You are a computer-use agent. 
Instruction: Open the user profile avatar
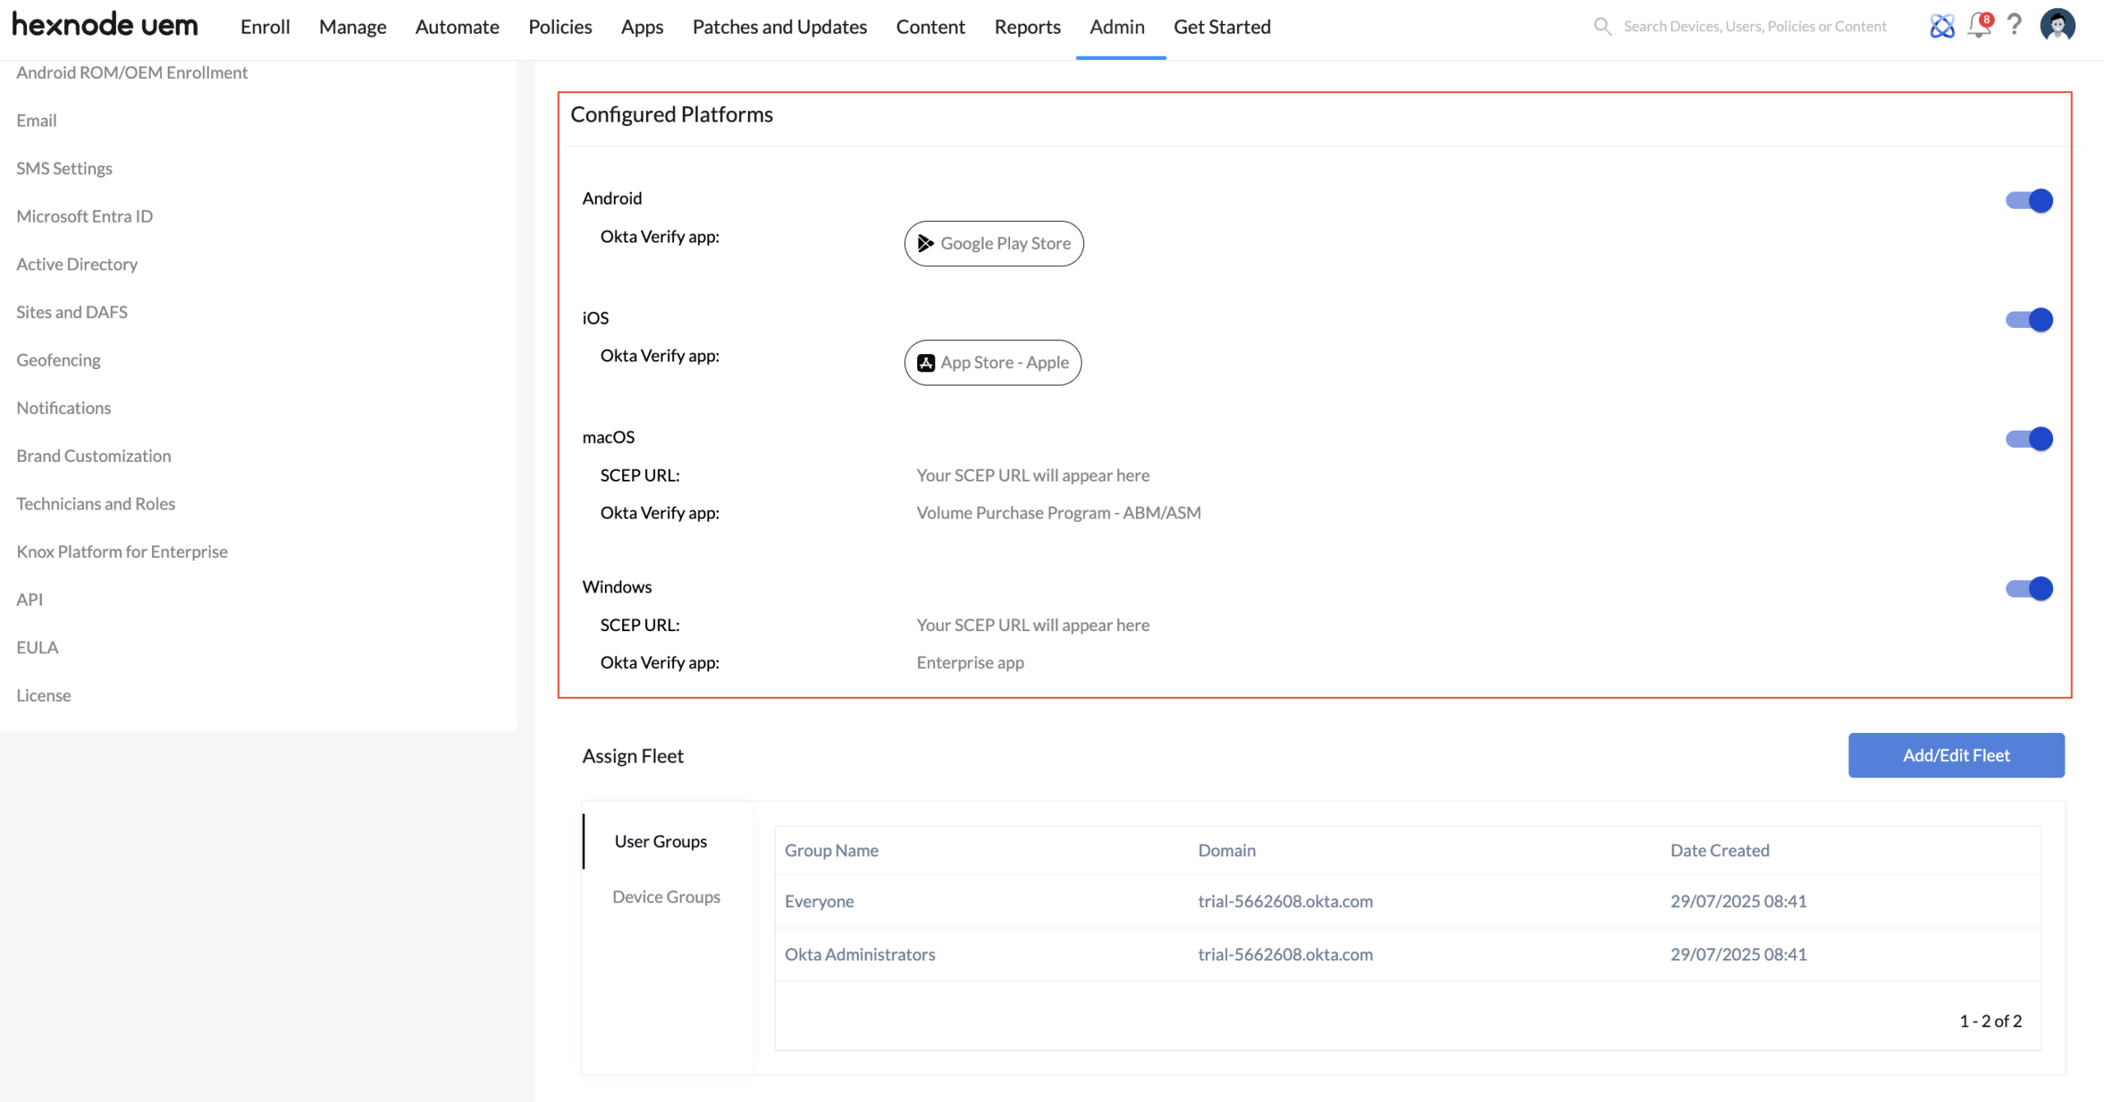[x=2057, y=25]
